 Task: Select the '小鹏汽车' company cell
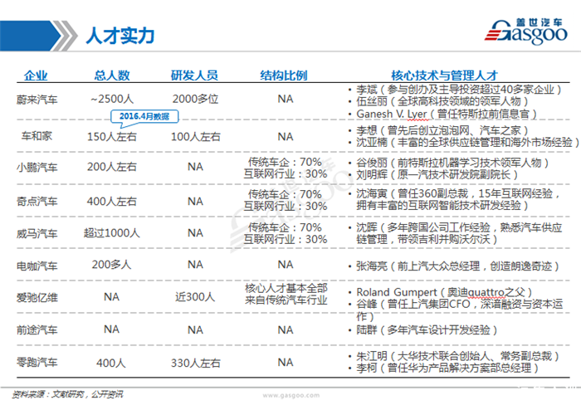37,168
